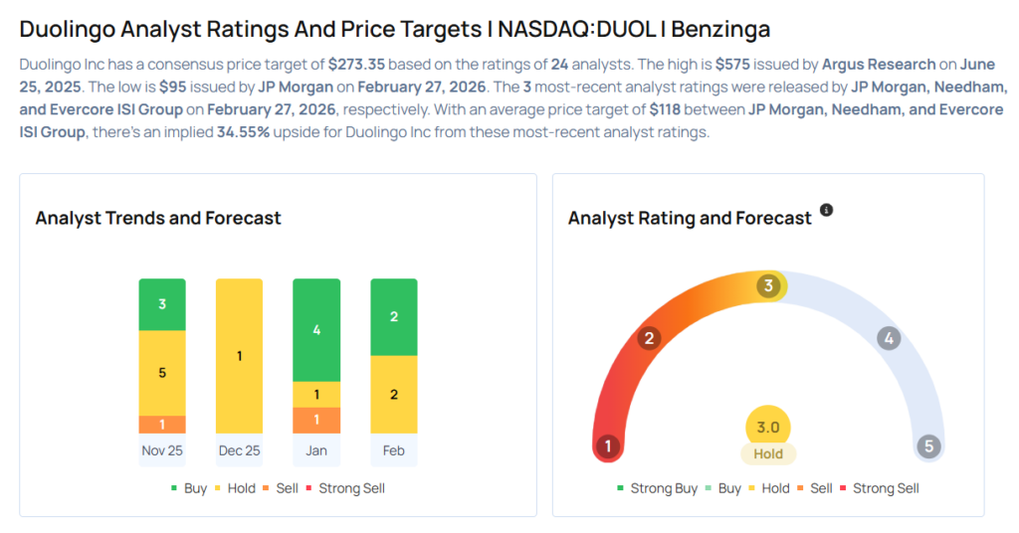Click the Hold badge under the 3.0 rating

767,453
